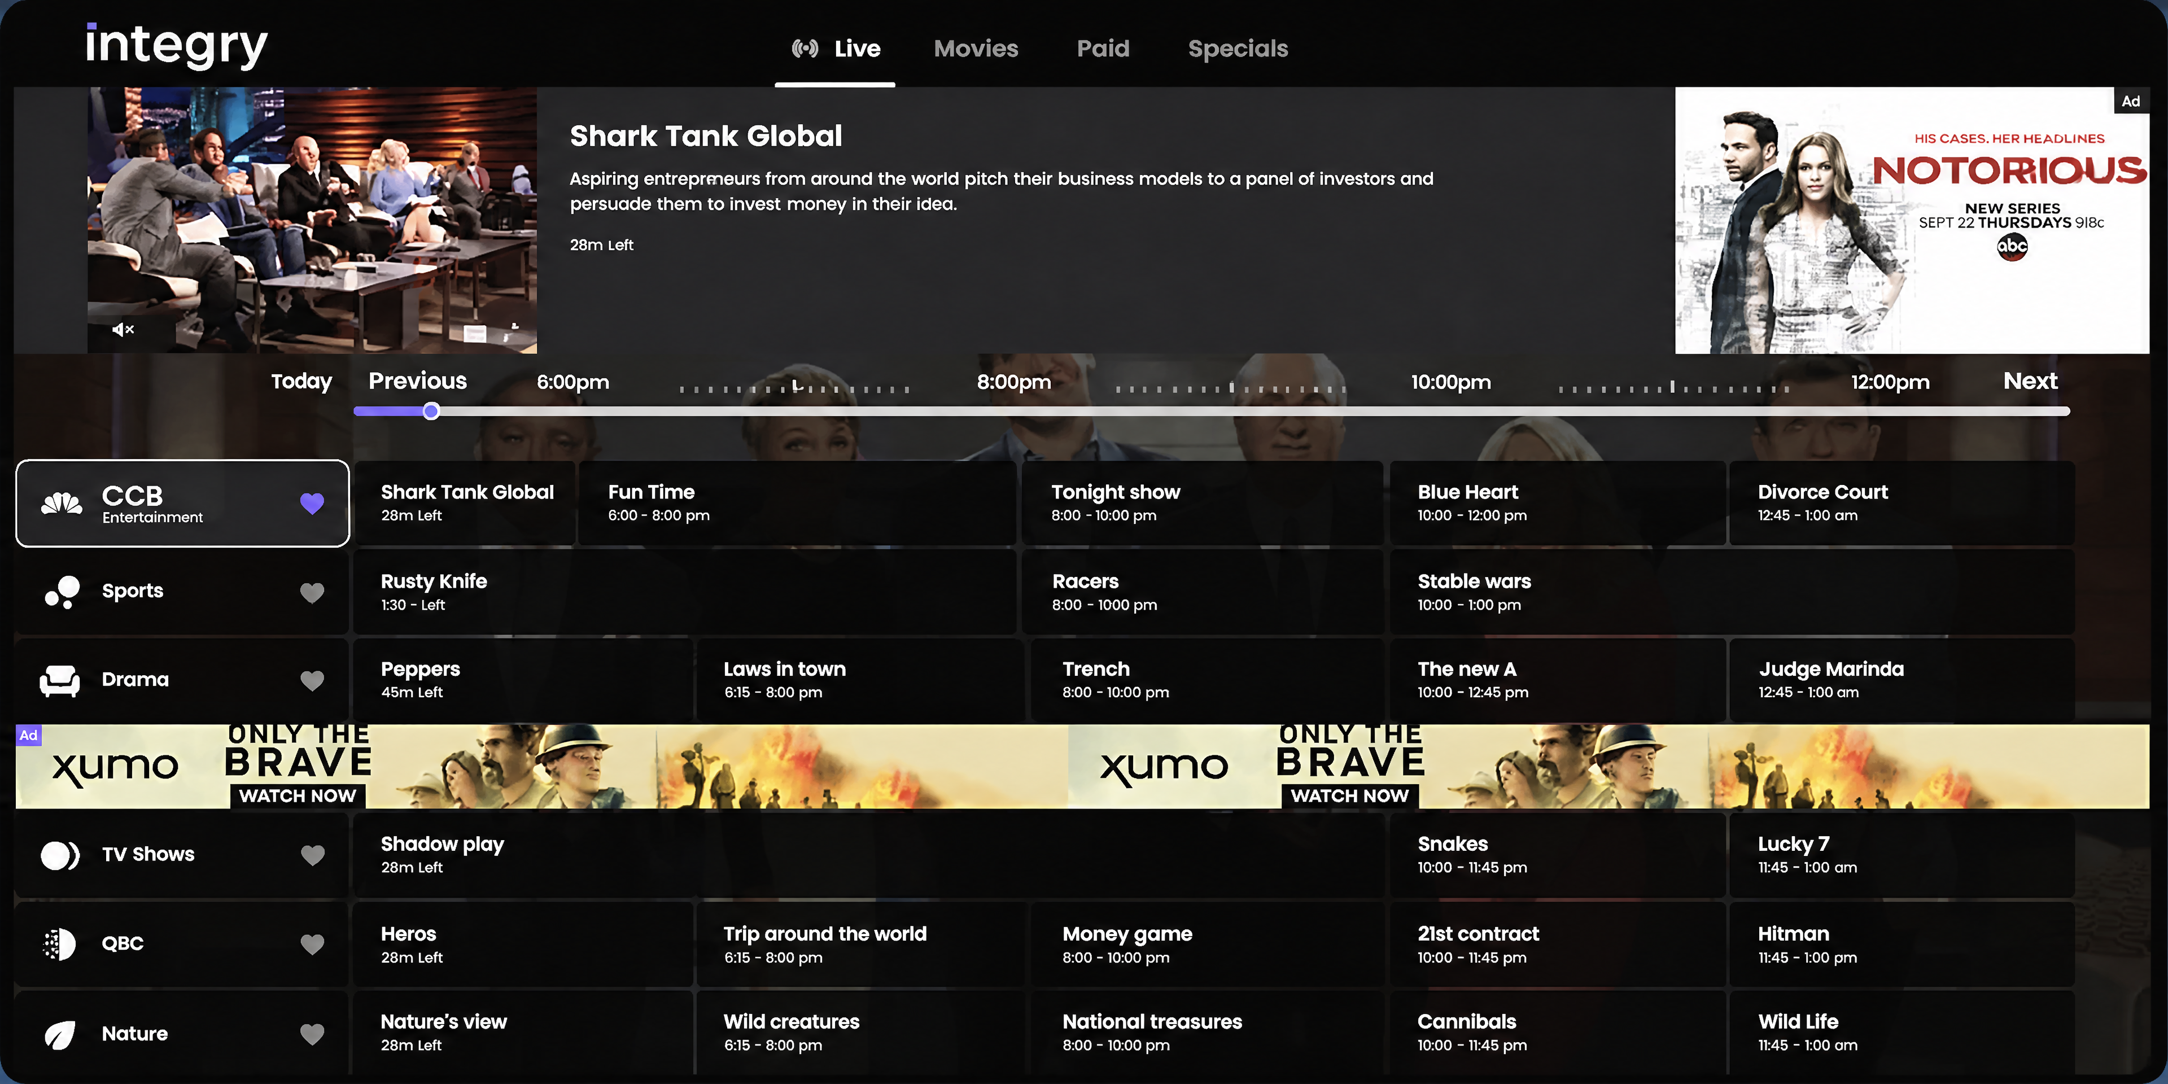Select the Laws in town program
The height and width of the screenshot is (1084, 2168).
point(861,680)
